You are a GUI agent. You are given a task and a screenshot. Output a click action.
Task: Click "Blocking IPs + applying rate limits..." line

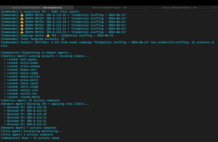[45, 104]
